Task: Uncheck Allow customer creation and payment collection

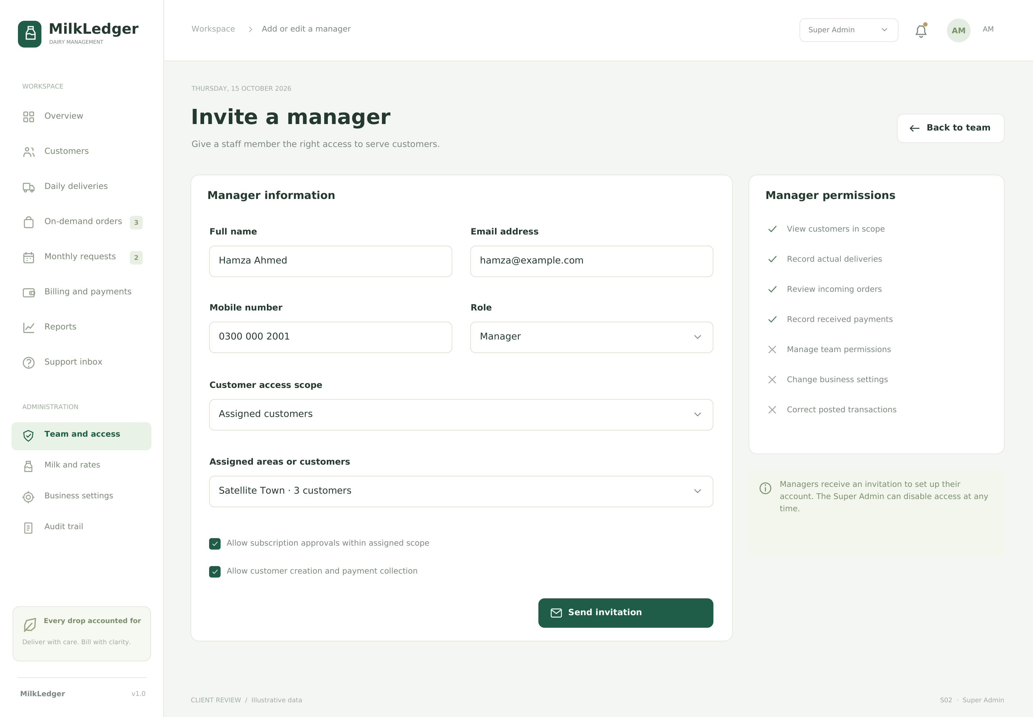Action: (x=215, y=571)
